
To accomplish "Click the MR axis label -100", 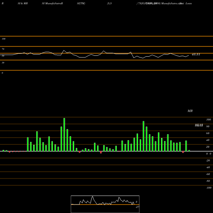I will 209,188.
